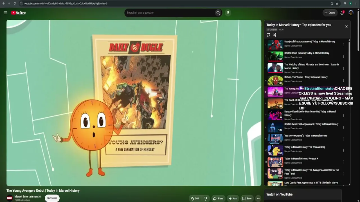Open more actions under the video
The image size is (360, 202).
click(258, 198)
